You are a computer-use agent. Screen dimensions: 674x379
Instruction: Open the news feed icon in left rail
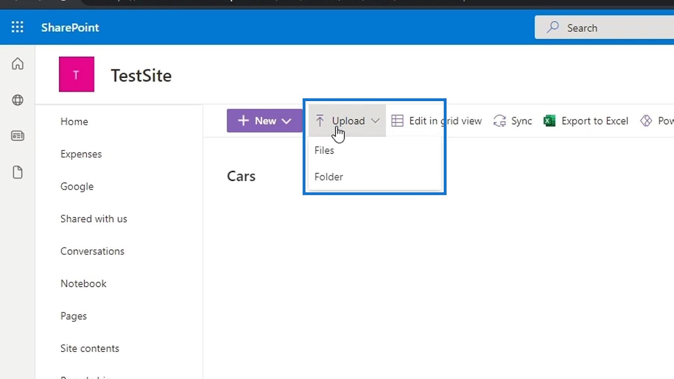pyautogui.click(x=17, y=136)
